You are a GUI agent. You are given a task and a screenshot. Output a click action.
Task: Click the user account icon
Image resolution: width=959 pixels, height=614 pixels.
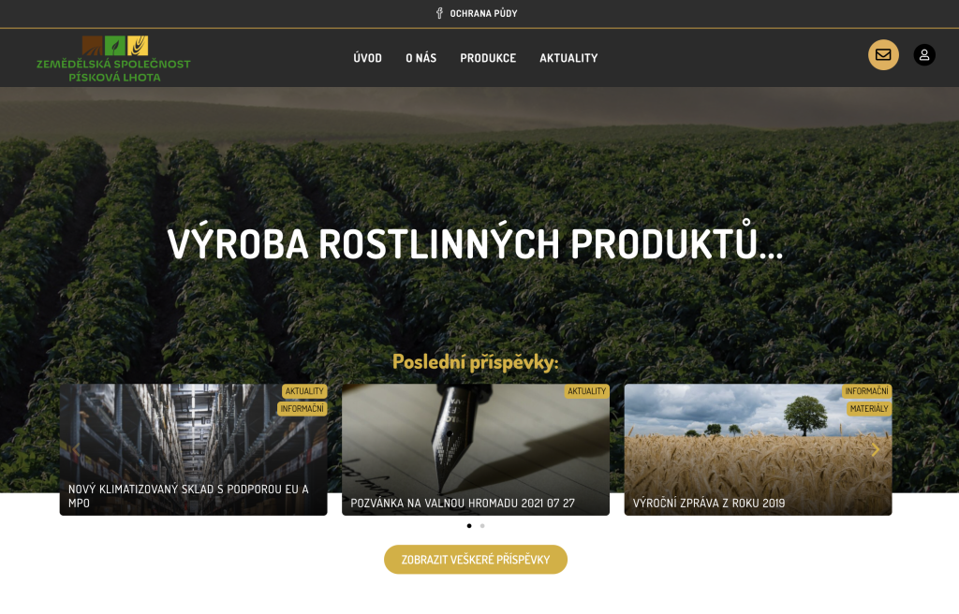point(924,55)
